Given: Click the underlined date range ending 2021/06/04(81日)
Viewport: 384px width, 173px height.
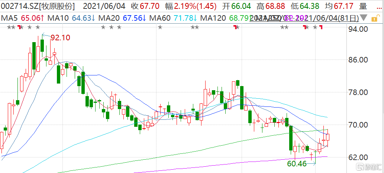Looking at the screenshot, I should pyautogui.click(x=304, y=18).
